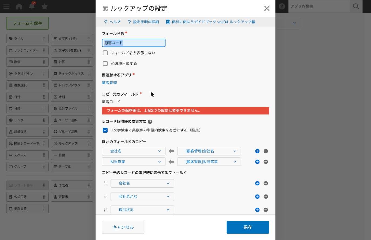The image size is (371, 240).
Task: Expand the 取引状況 display field dropdown
Action: (x=142, y=210)
